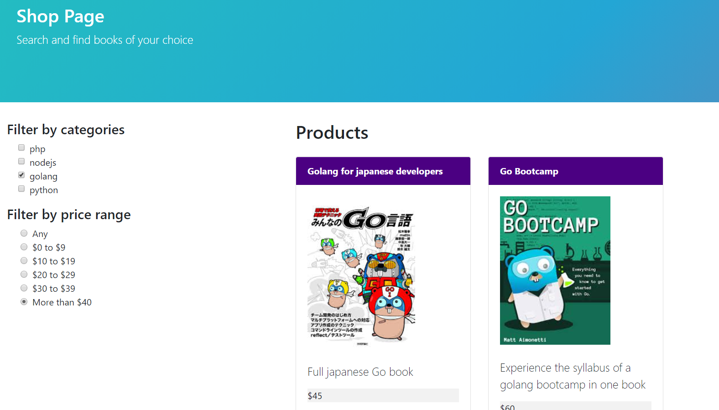Check the nodejs category filter
719x410 pixels.
click(21, 161)
